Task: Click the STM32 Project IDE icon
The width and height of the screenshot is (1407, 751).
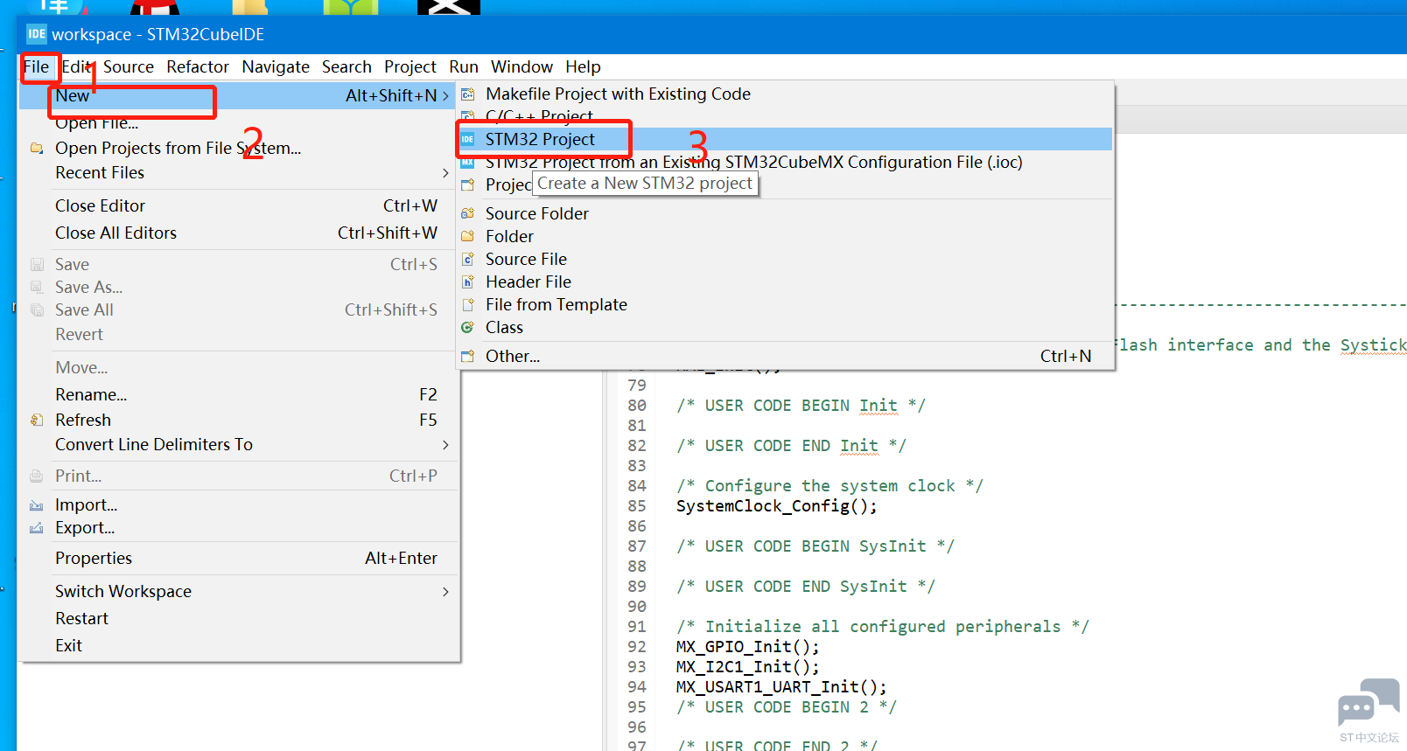Action: 468,139
